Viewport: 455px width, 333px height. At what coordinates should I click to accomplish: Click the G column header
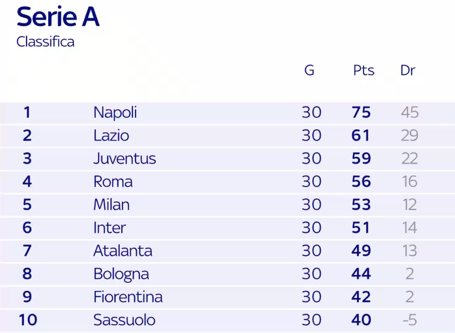click(309, 70)
